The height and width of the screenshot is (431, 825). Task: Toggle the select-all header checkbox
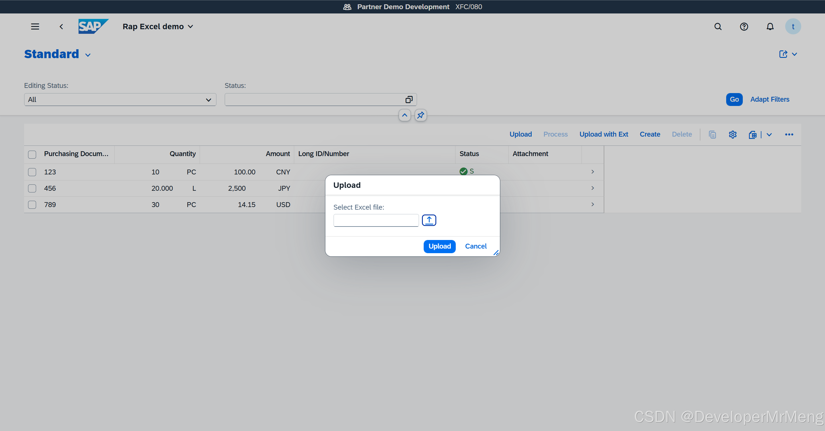tap(32, 154)
